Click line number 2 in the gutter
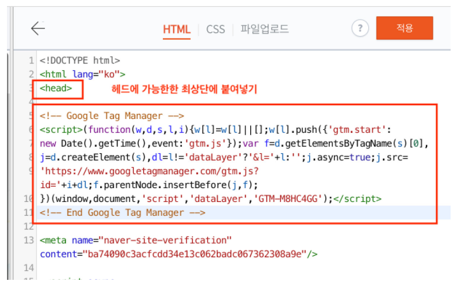This screenshot has height=302, width=469. (x=32, y=74)
